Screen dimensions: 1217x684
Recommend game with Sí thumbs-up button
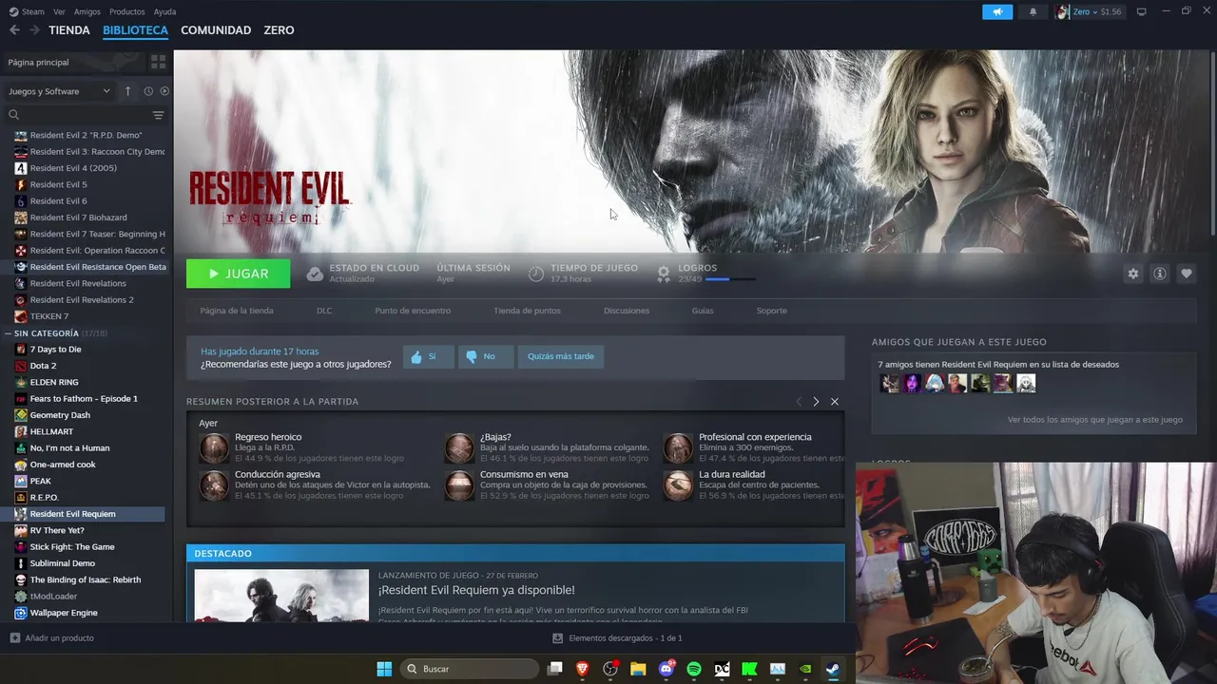pyautogui.click(x=428, y=356)
